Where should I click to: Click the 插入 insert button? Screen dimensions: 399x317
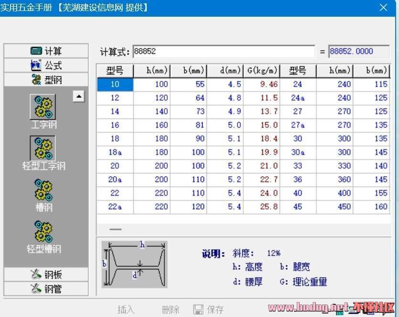point(126,309)
